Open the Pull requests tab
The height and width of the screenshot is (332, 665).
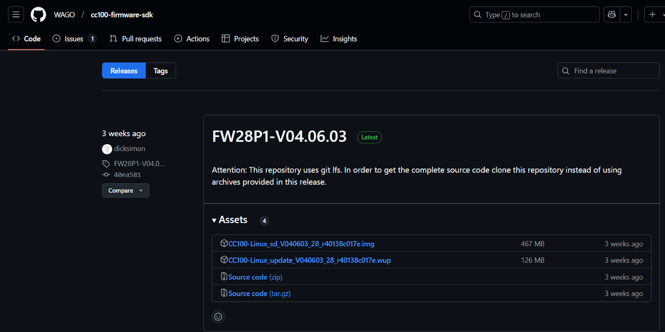pos(135,39)
